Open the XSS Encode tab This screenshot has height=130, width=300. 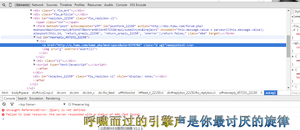[x=138, y=5]
